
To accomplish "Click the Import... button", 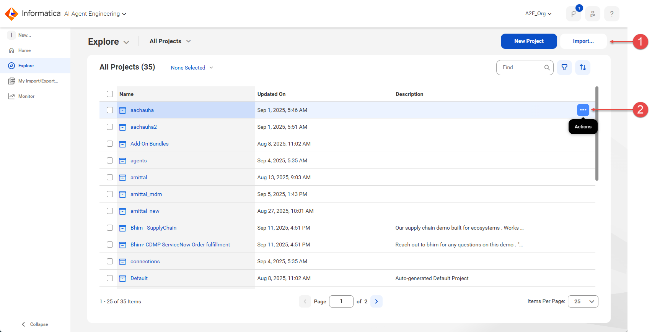I will 583,41.
